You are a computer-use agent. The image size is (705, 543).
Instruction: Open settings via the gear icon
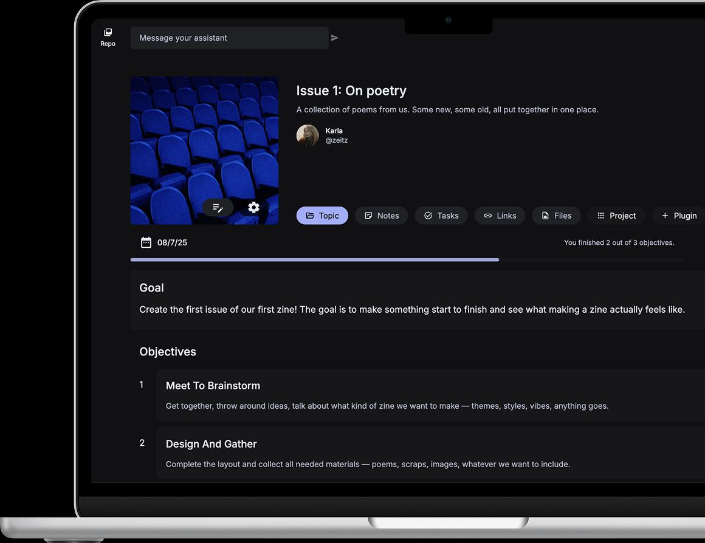click(253, 207)
